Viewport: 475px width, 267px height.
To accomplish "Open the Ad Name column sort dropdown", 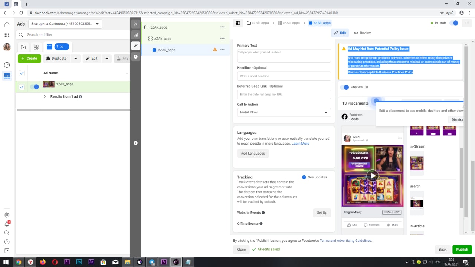I will pyautogui.click(x=127, y=73).
